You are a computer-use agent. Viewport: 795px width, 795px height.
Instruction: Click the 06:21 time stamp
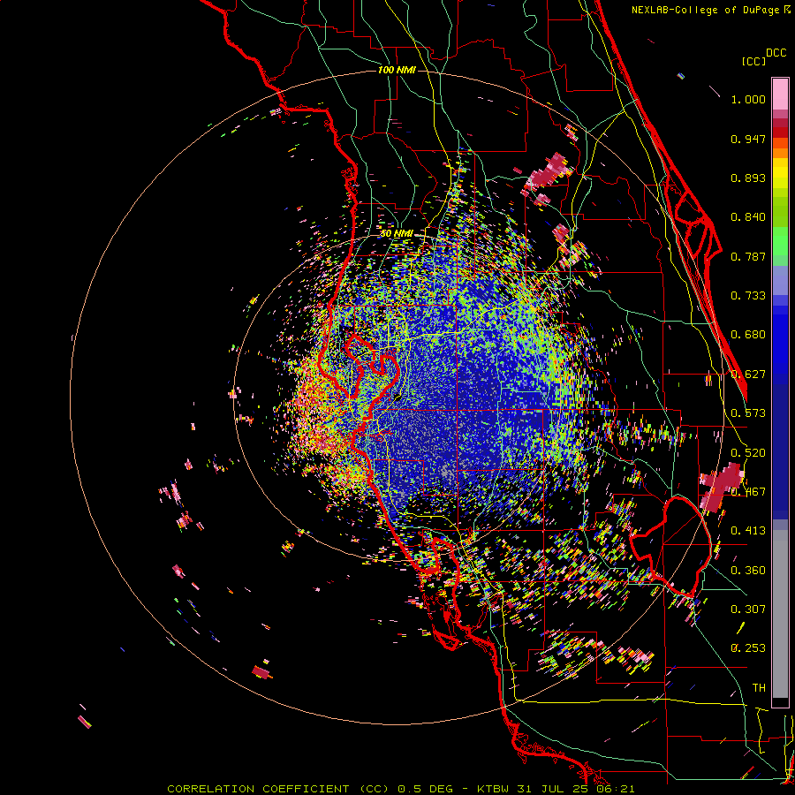pos(616,789)
